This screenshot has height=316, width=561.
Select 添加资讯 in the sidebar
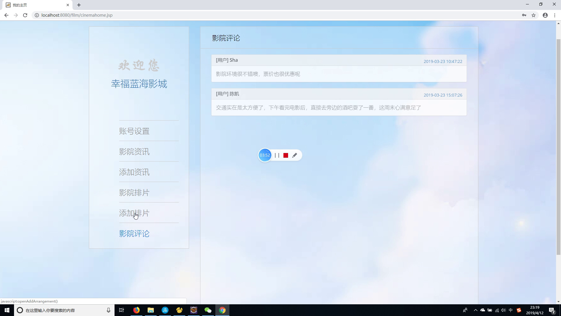point(134,172)
